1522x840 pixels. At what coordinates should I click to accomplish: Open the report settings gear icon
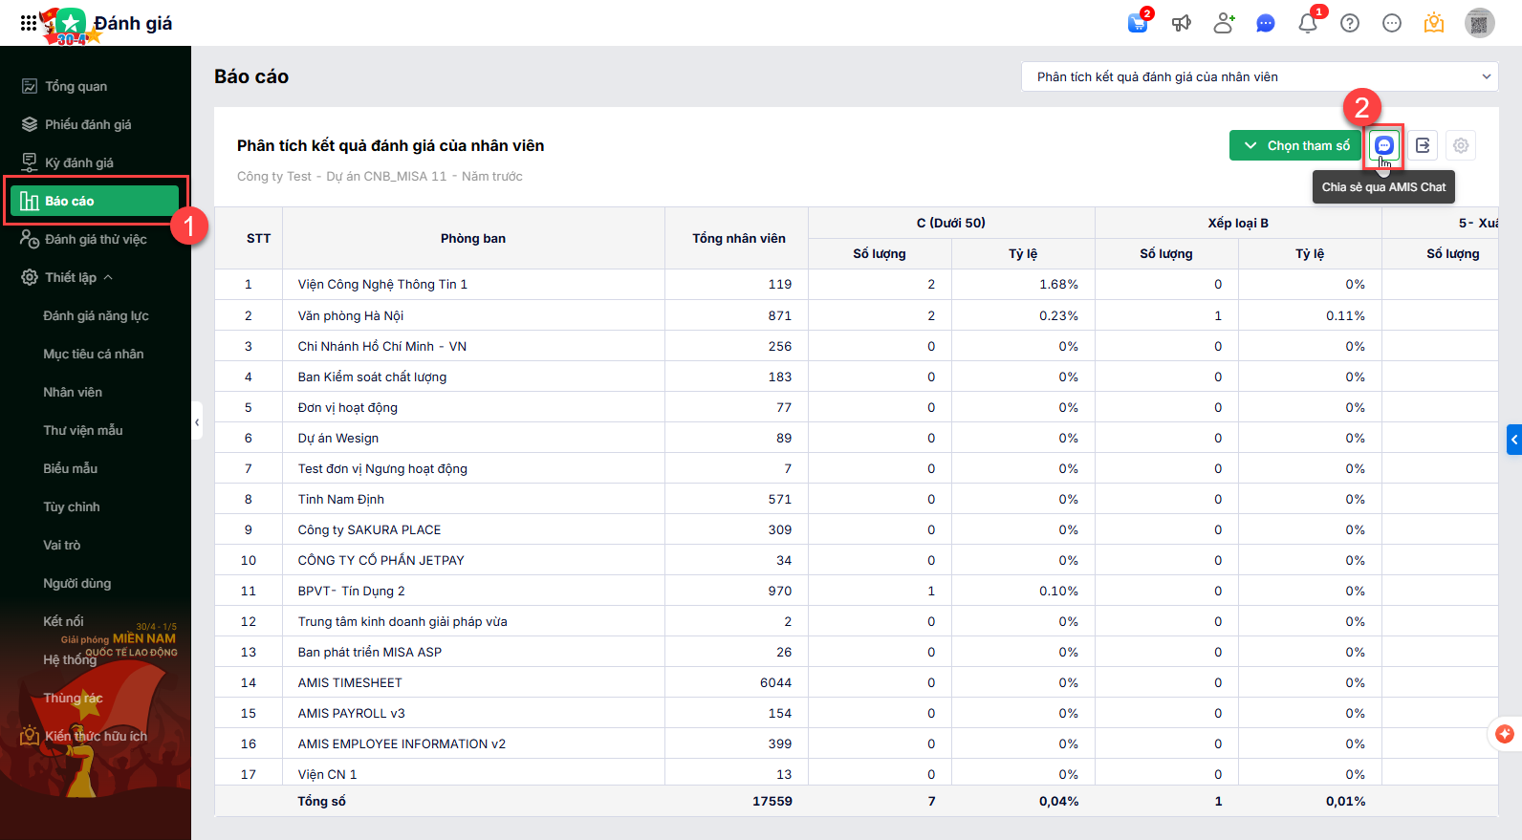pyautogui.click(x=1461, y=145)
